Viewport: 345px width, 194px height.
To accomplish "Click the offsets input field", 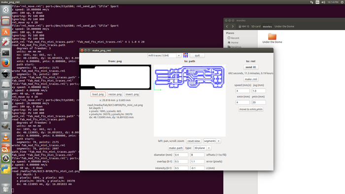I will click(197, 155).
